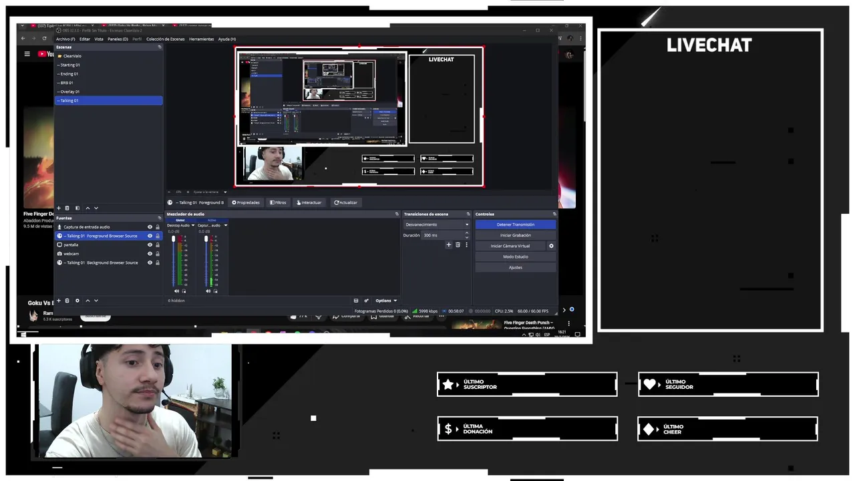Toggle lock on webcam source

click(x=158, y=254)
